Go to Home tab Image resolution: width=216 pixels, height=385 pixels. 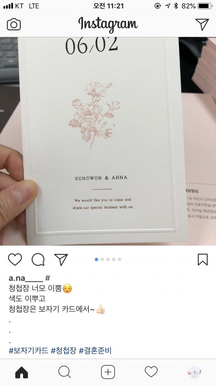22,372
